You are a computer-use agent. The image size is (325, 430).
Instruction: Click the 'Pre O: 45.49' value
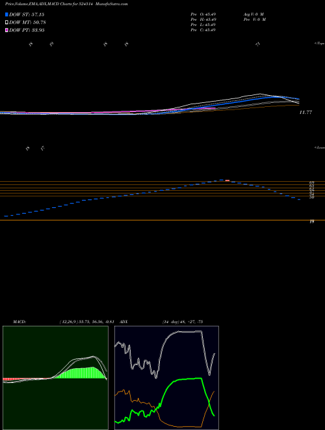[x=203, y=14]
